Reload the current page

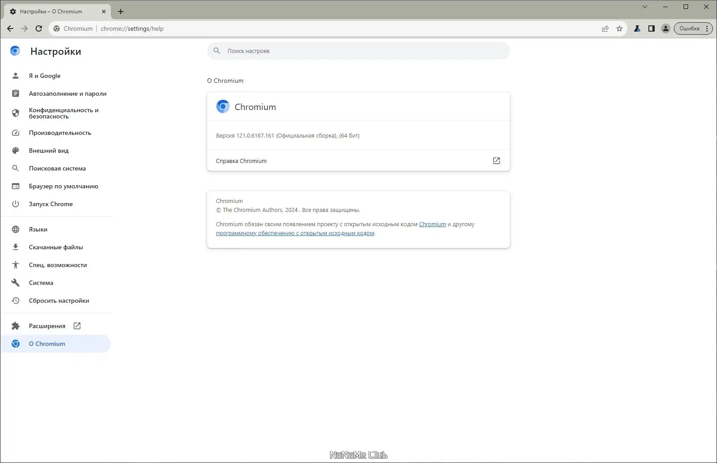(x=39, y=28)
